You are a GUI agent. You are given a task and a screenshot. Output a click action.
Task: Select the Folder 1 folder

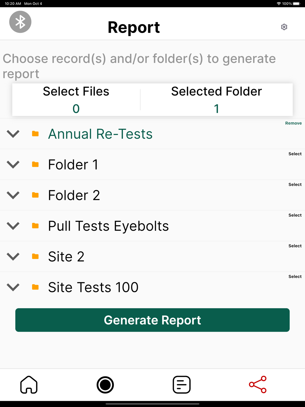tap(295, 154)
